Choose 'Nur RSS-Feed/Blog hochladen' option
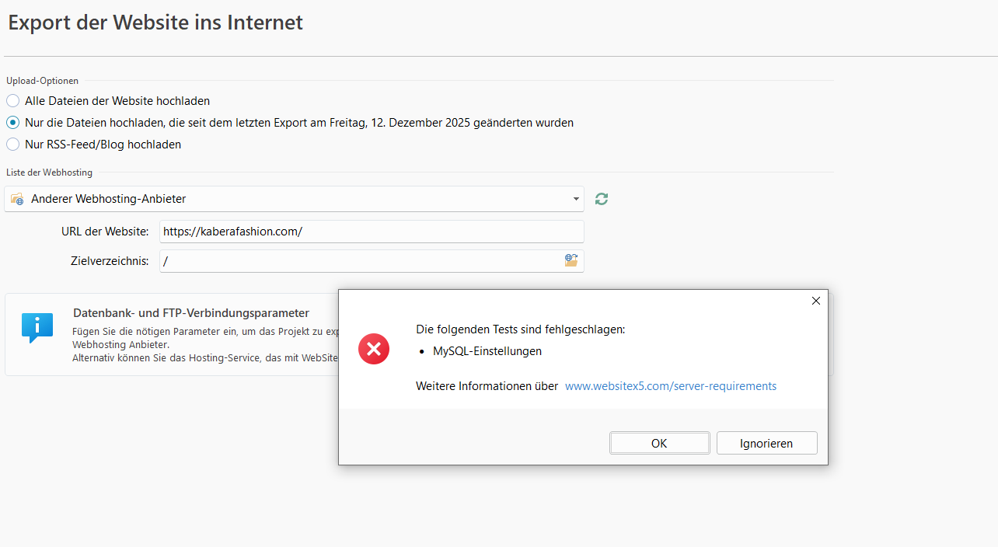This screenshot has width=998, height=547. 12,145
